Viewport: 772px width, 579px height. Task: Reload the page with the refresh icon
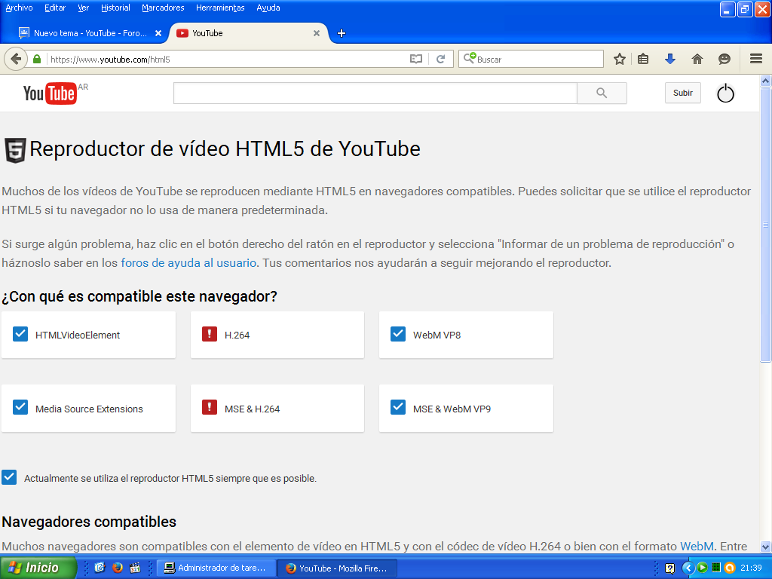pos(440,59)
